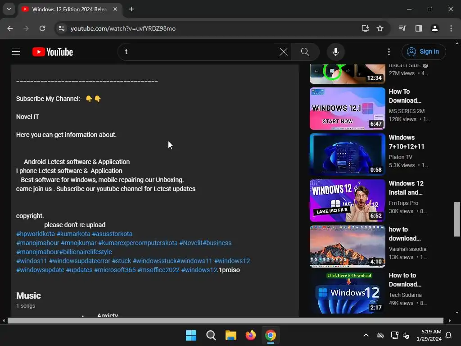461x346 pixels.
Task: Close the Windows 12 Edition tab
Action: (x=115, y=9)
